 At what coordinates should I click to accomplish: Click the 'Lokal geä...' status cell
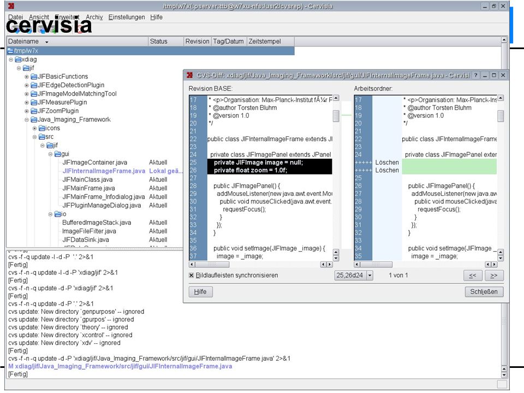166,171
